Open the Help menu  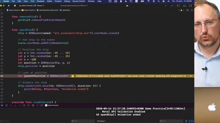click(99, 1)
